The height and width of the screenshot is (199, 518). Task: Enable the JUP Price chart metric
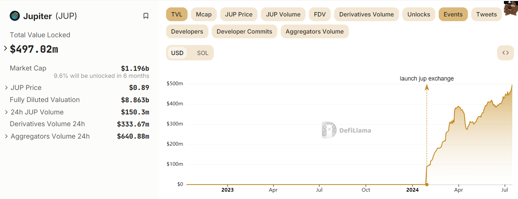[x=239, y=14]
